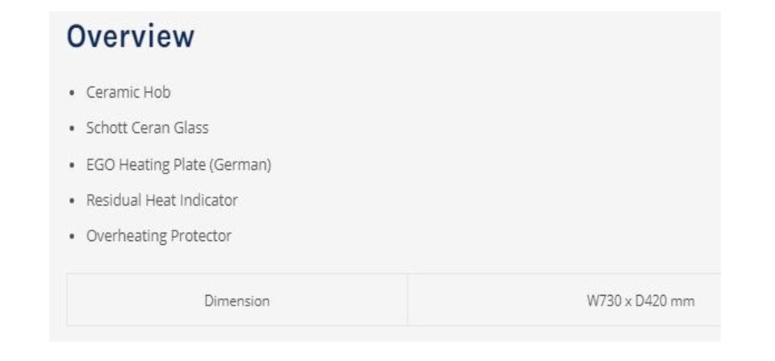Image resolution: width=775 pixels, height=361 pixels.
Task: Click the bullet beside Residual Heat Indicator
Action: point(73,201)
